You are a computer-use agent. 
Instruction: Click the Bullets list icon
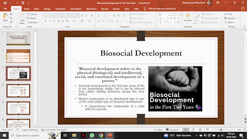(x=99, y=15)
